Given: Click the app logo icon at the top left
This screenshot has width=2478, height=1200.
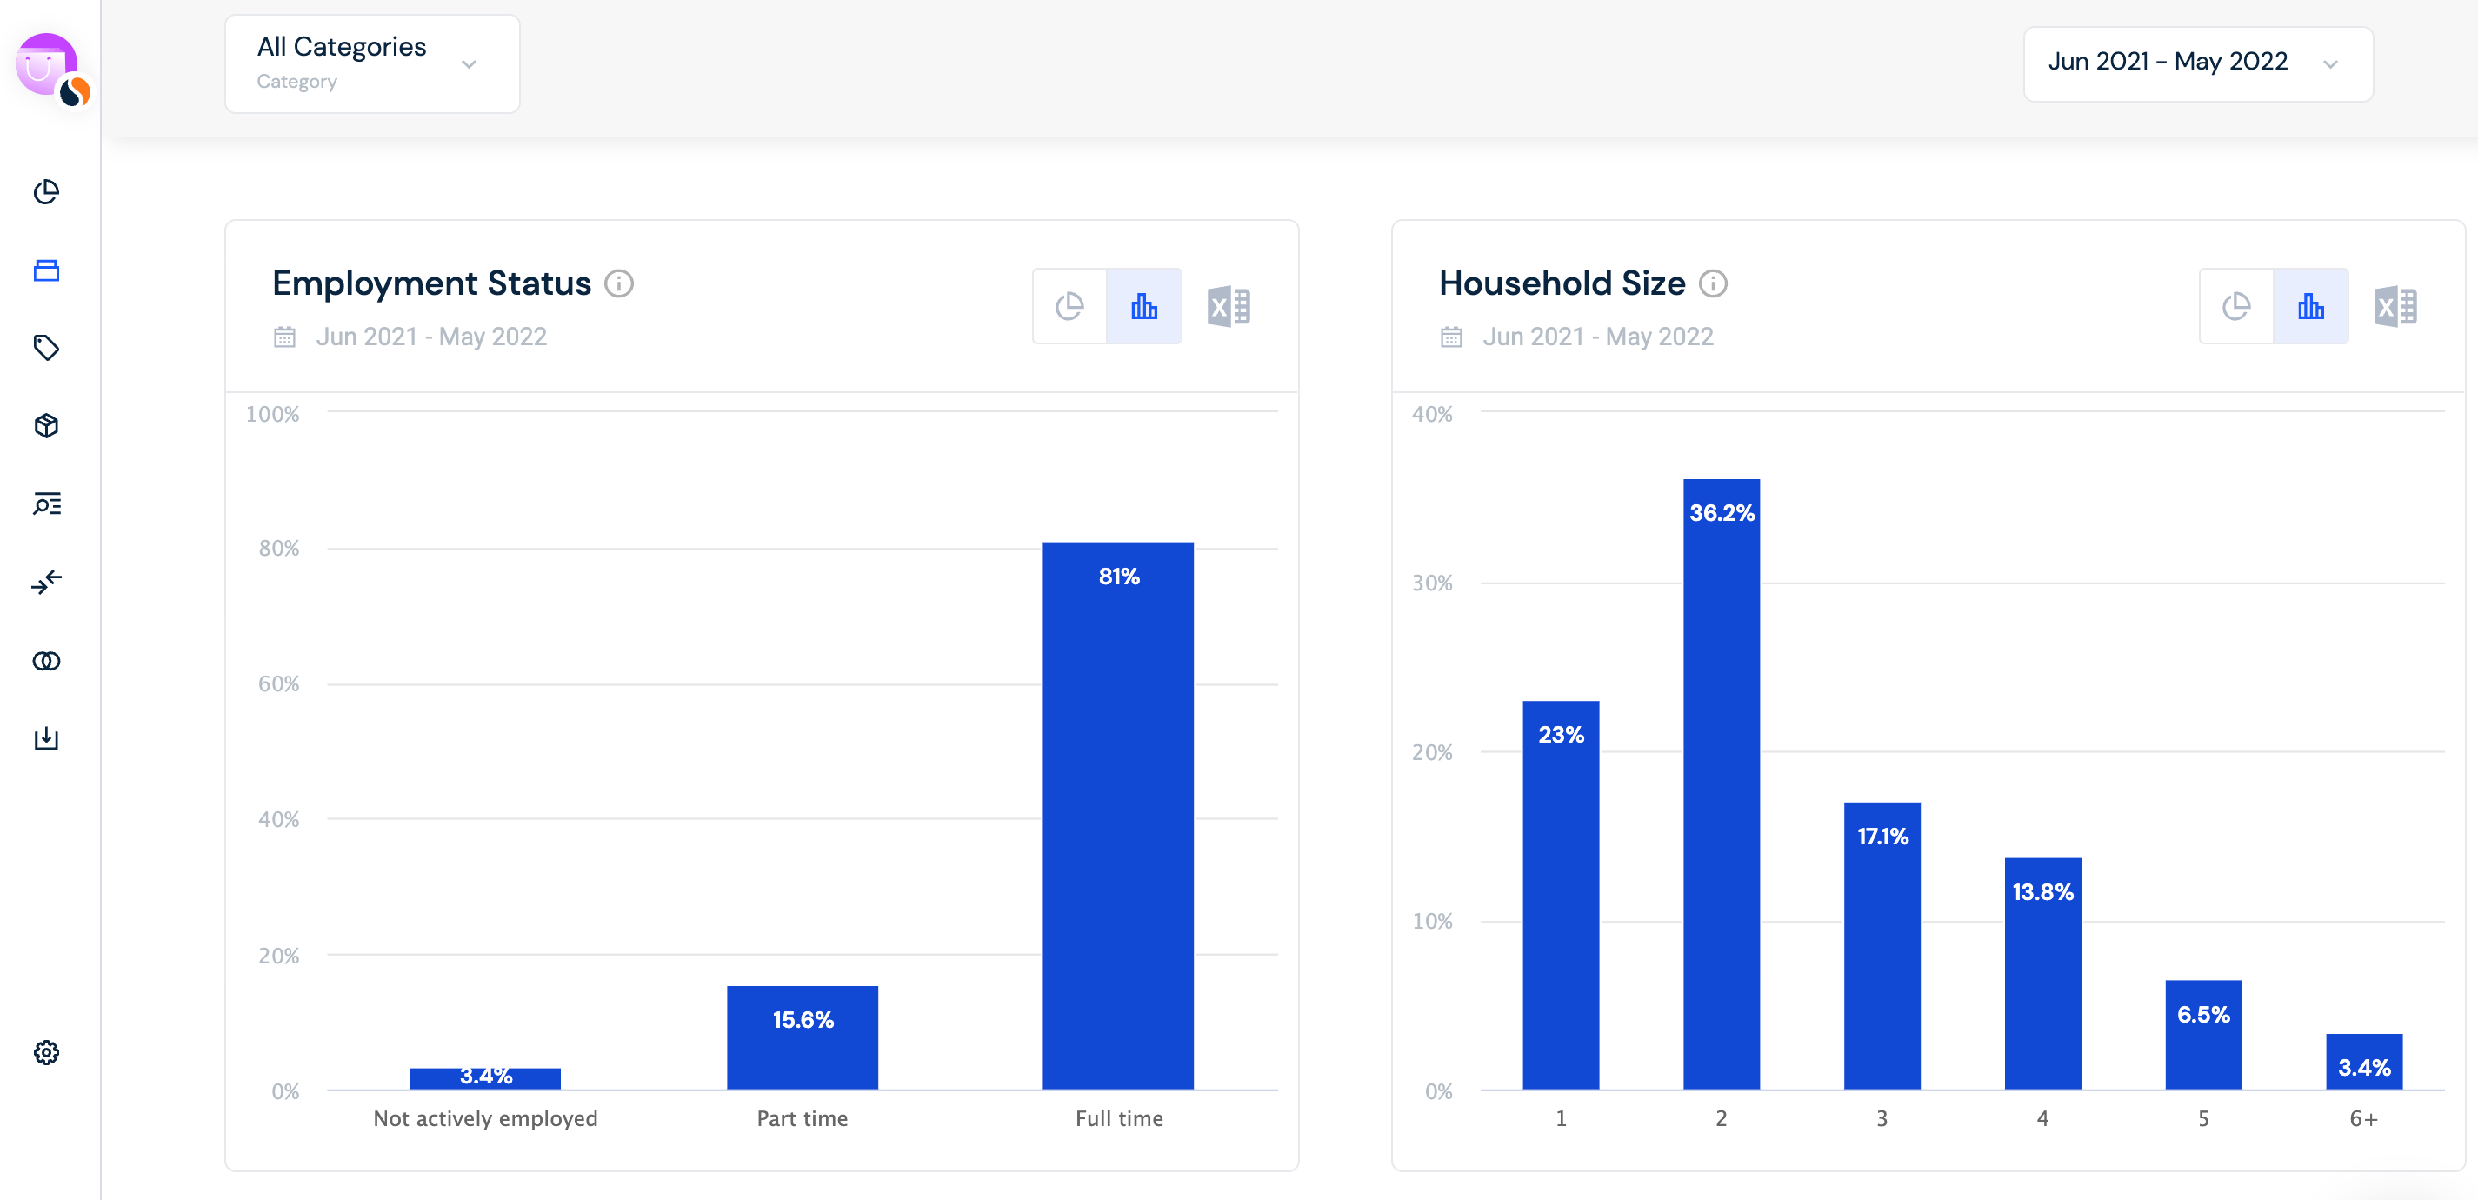Looking at the screenshot, I should click(48, 63).
